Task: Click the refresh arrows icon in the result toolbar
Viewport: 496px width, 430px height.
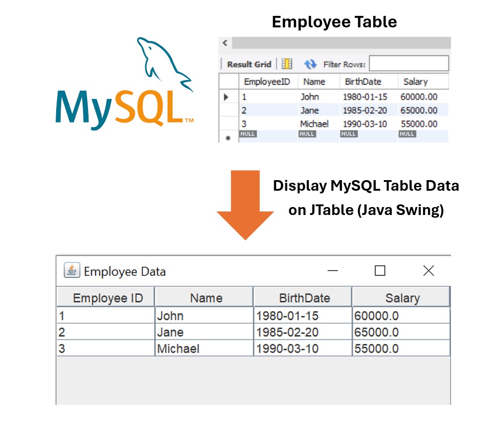Action: coord(310,64)
